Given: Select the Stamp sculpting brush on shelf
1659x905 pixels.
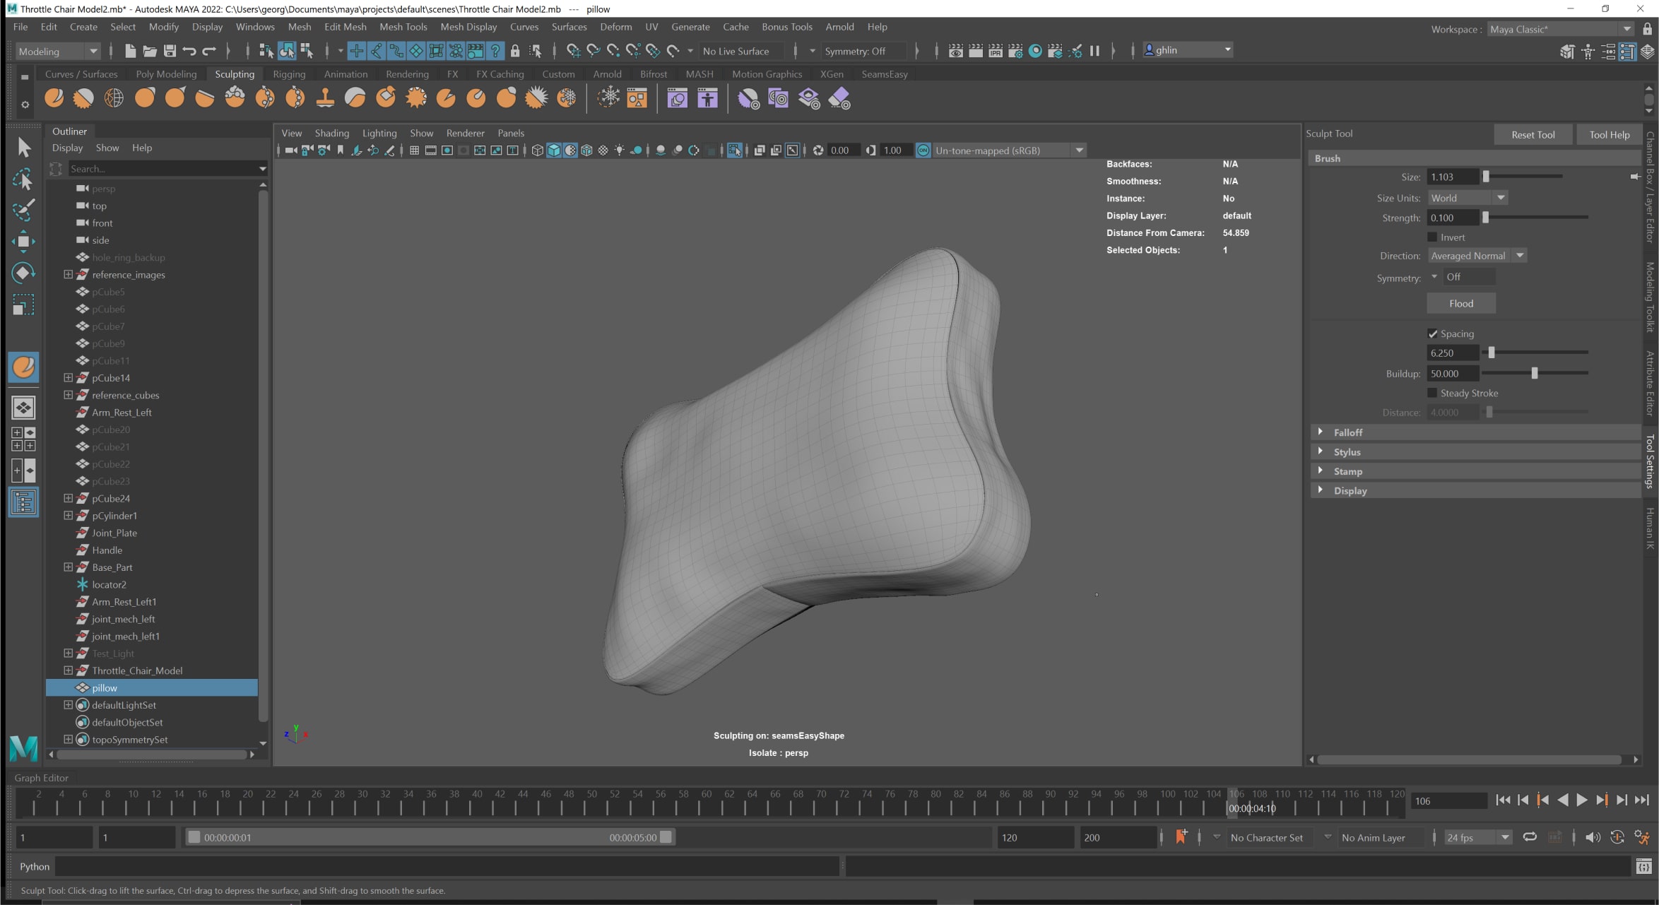Looking at the screenshot, I should click(325, 98).
